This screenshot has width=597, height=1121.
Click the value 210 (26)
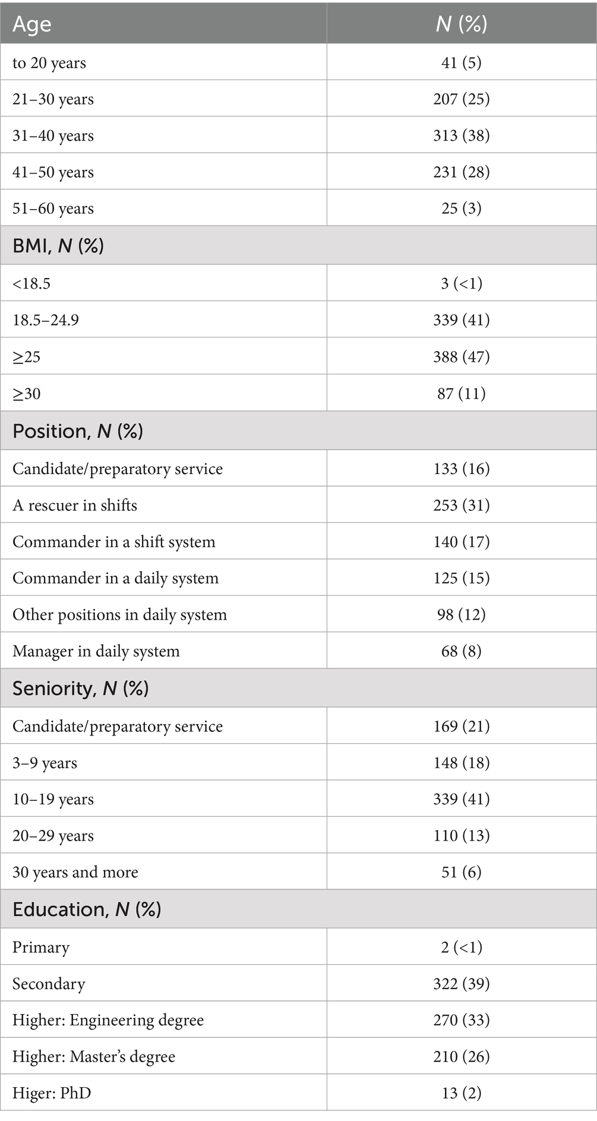coord(462,1057)
